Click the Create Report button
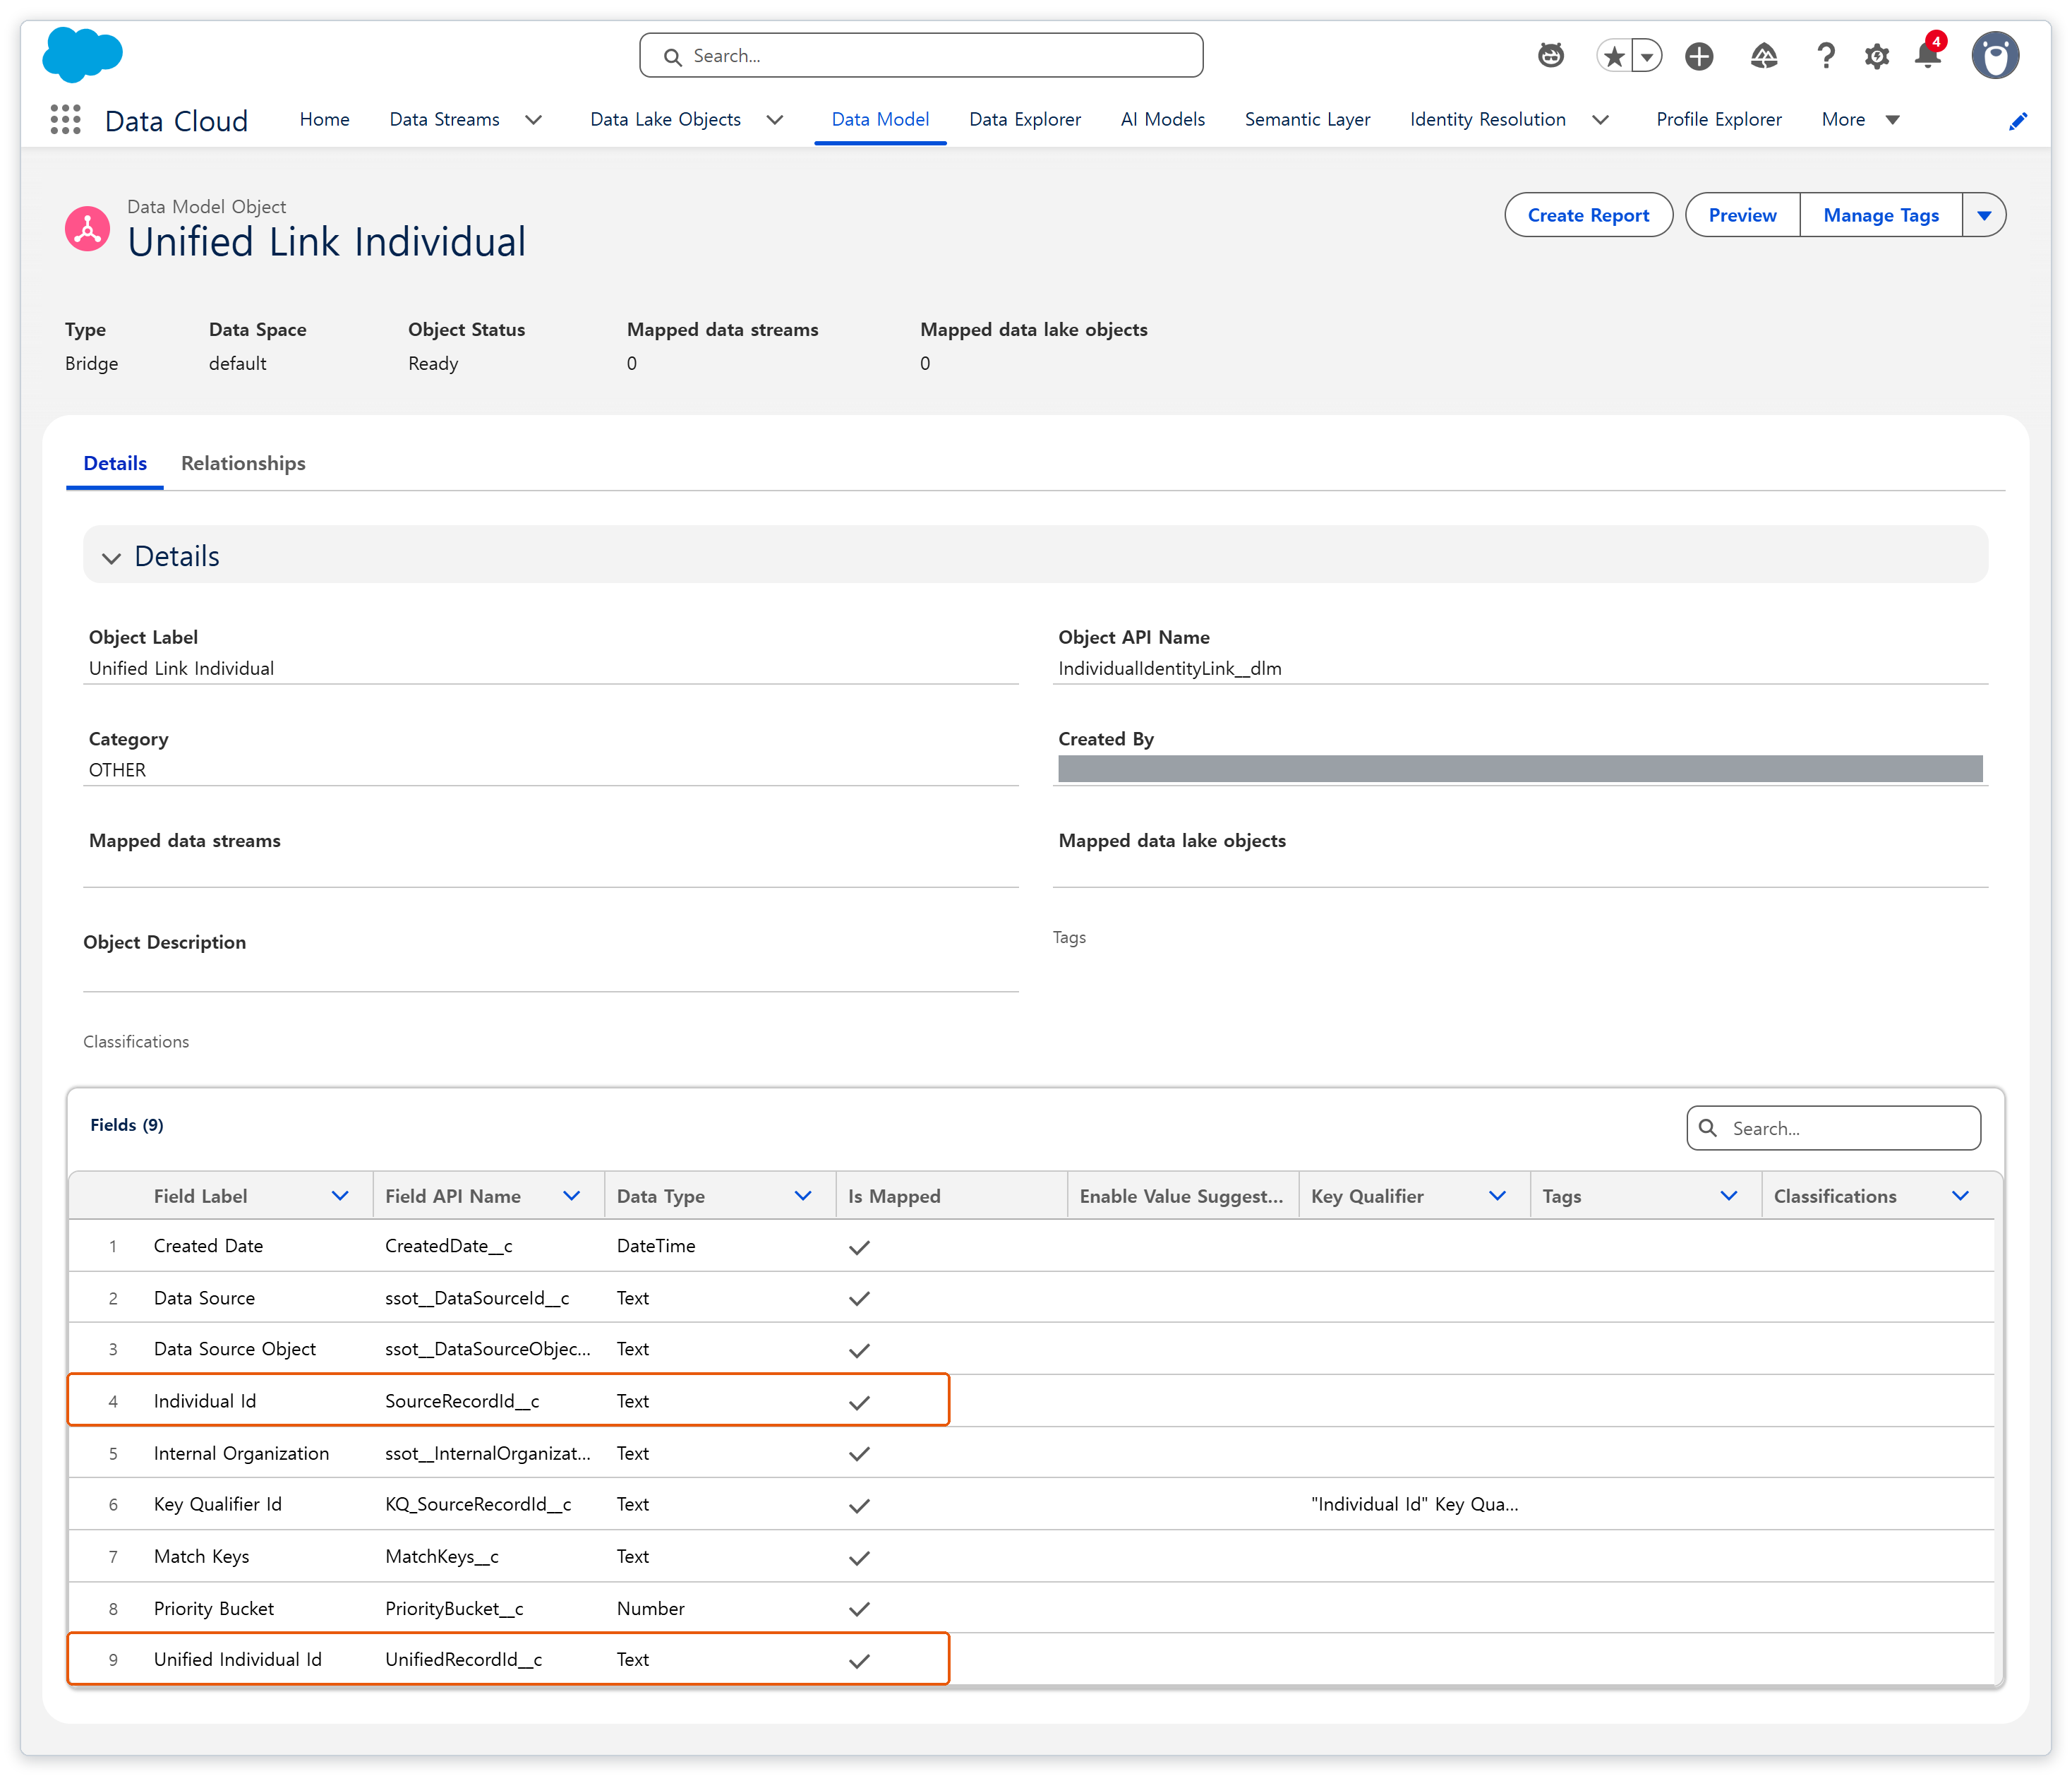Screen dimensions: 2072x1776 click(1588, 215)
